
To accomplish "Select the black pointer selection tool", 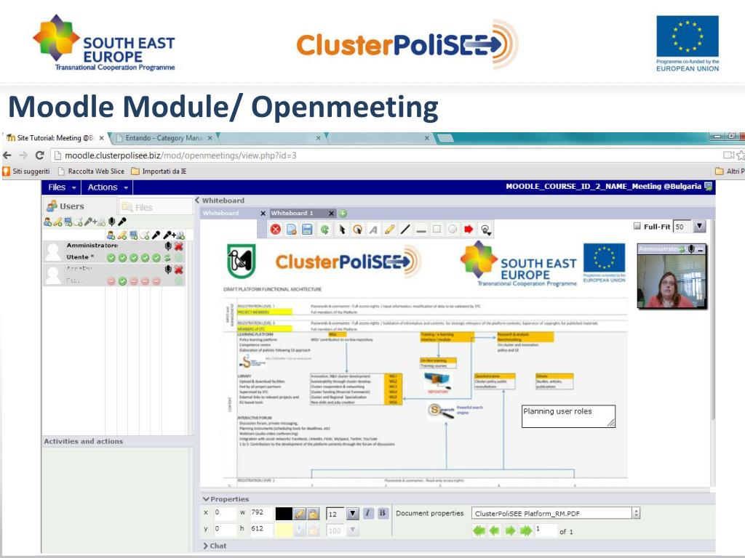I will pos(342,230).
